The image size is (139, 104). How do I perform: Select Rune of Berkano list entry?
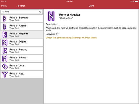pos(22,19)
